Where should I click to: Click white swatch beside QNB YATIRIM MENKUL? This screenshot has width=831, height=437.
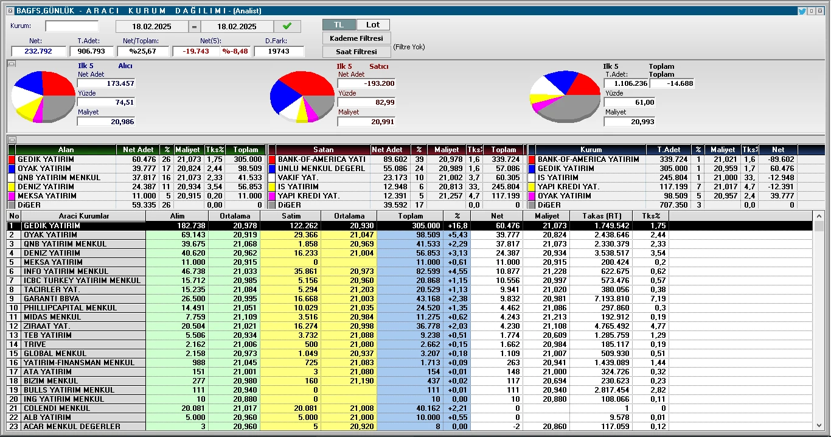click(12, 178)
